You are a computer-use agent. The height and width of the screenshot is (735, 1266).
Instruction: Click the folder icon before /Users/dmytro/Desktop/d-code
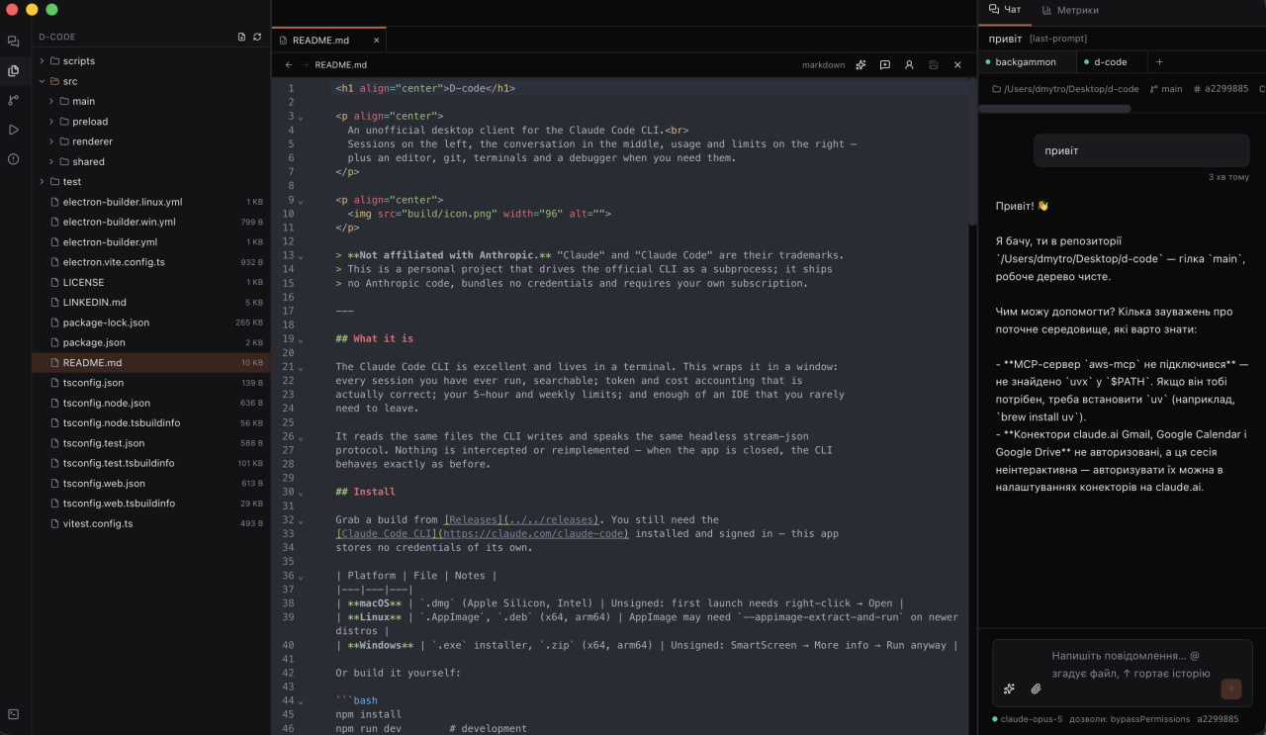click(x=996, y=89)
